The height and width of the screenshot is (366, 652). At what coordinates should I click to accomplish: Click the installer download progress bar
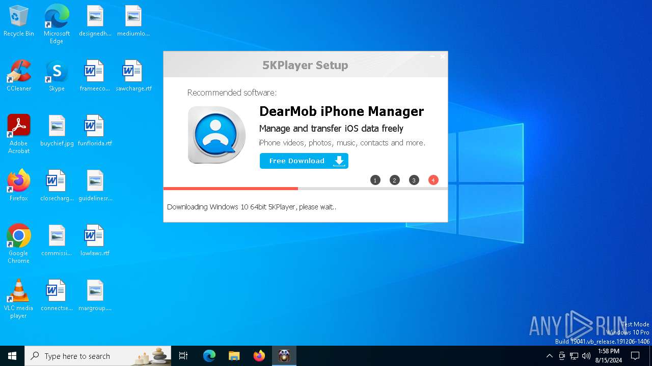click(x=306, y=189)
